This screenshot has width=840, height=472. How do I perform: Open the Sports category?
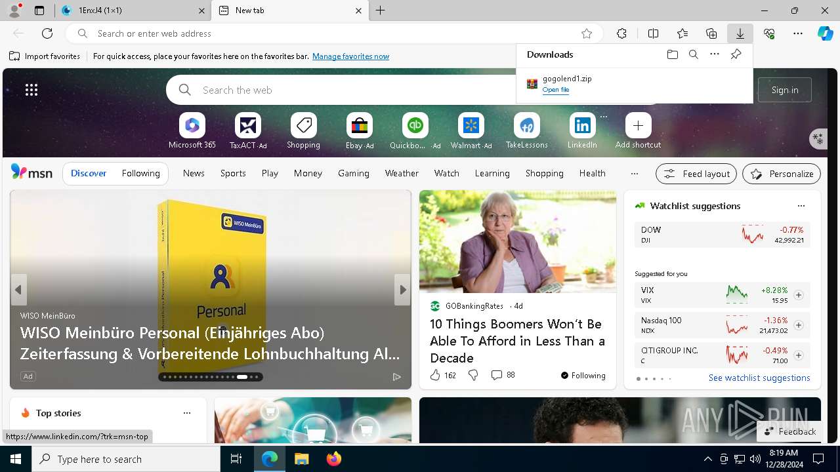click(233, 174)
